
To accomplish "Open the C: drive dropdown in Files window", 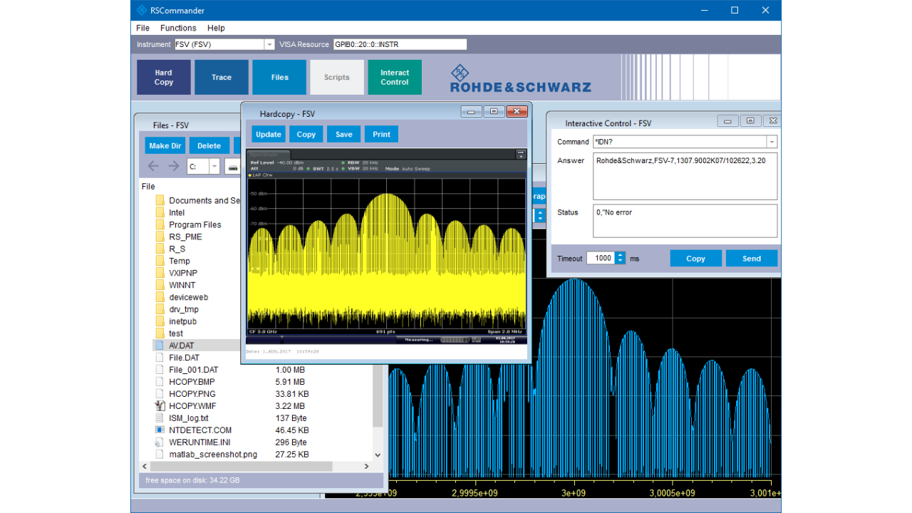I will pos(214,166).
